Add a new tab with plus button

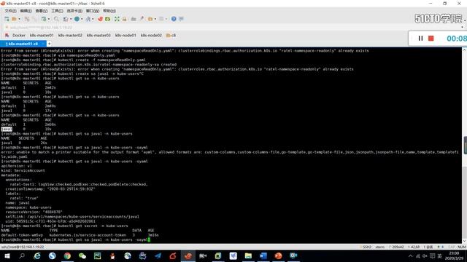49,44
